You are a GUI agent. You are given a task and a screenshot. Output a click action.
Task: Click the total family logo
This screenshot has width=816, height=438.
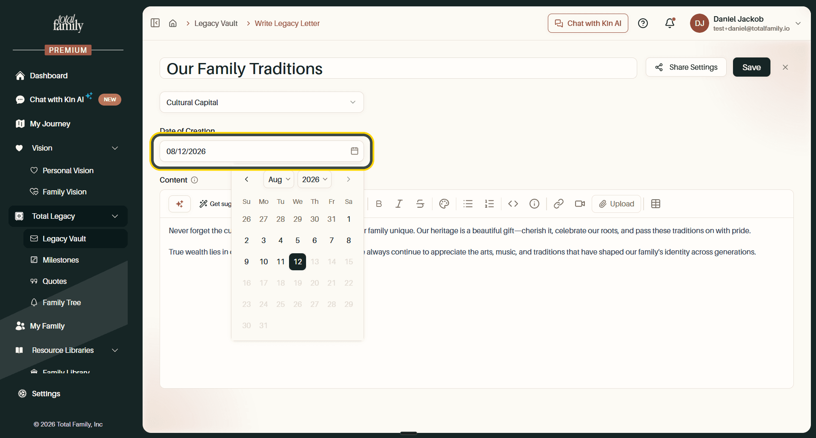(68, 23)
